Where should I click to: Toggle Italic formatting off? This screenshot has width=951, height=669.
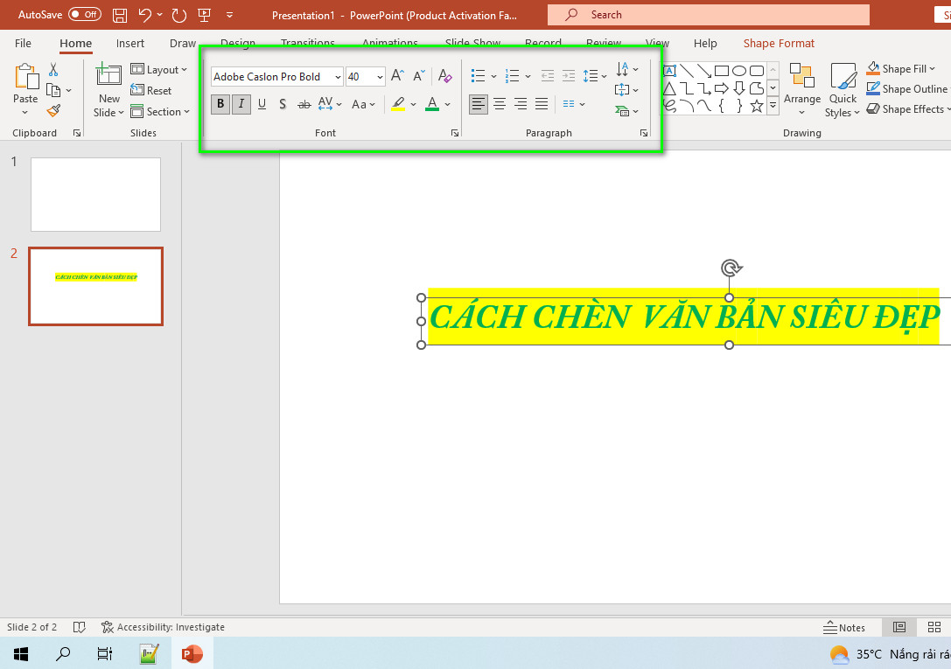point(241,104)
